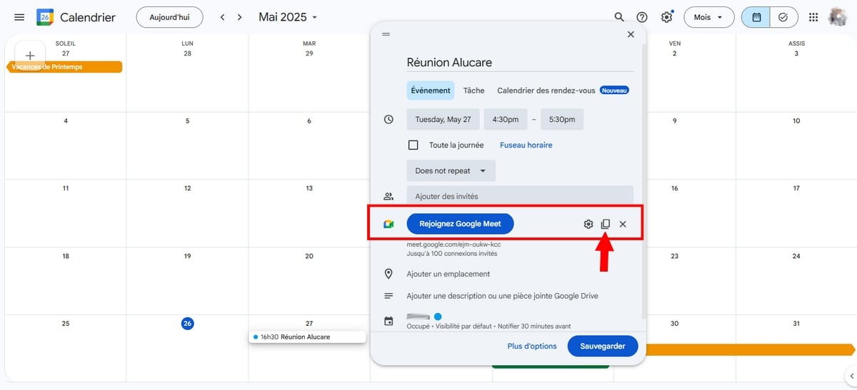The image size is (857, 390).
Task: Select the Calendrier des rendez-vous tab
Action: click(x=546, y=91)
